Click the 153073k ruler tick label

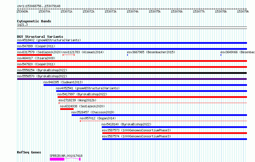111,11
